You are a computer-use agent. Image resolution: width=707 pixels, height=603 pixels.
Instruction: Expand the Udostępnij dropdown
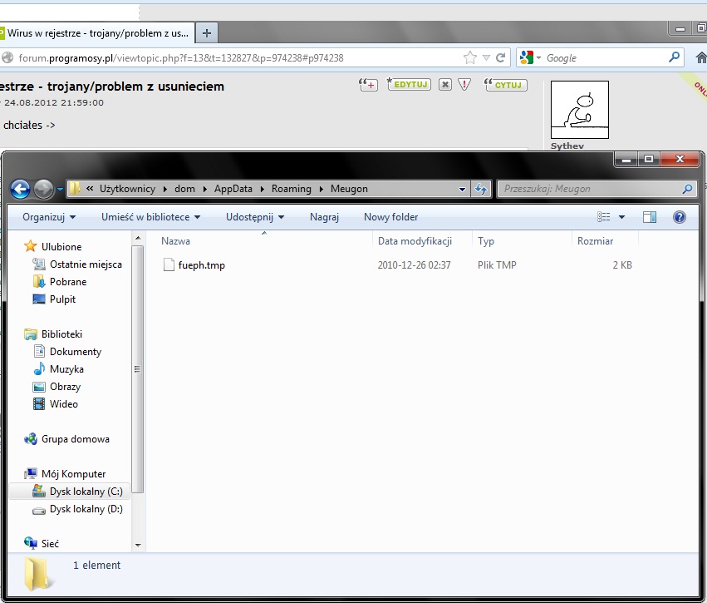click(254, 217)
